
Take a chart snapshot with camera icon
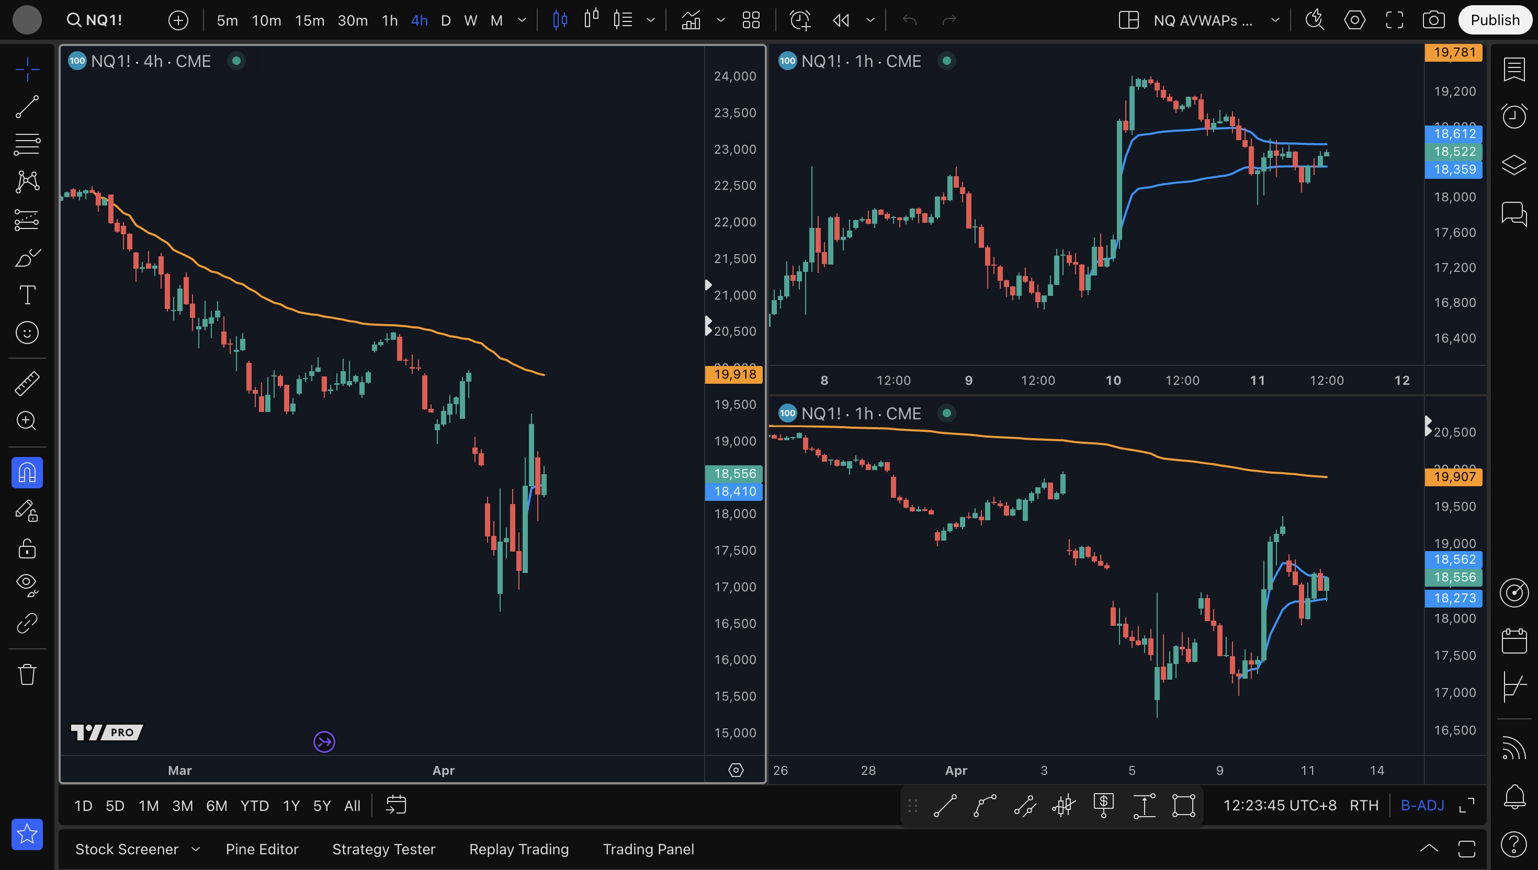click(x=1433, y=20)
